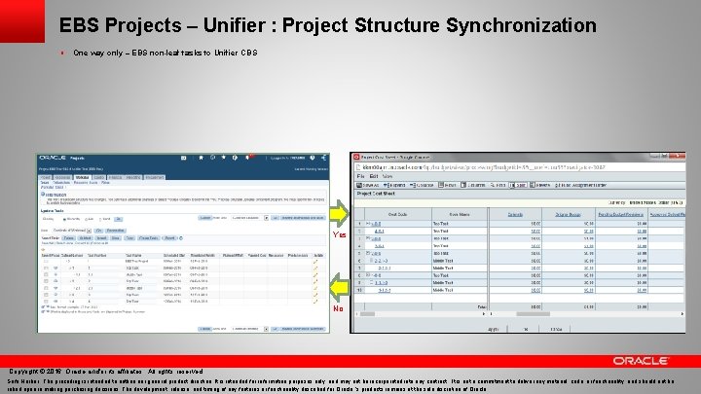This screenshot has height=394, width=701.
Task: Click the focus icon for task 2.1
Action: click(55, 288)
